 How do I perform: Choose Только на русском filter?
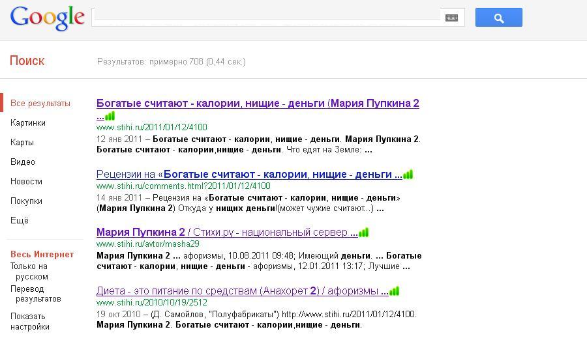tap(29, 271)
